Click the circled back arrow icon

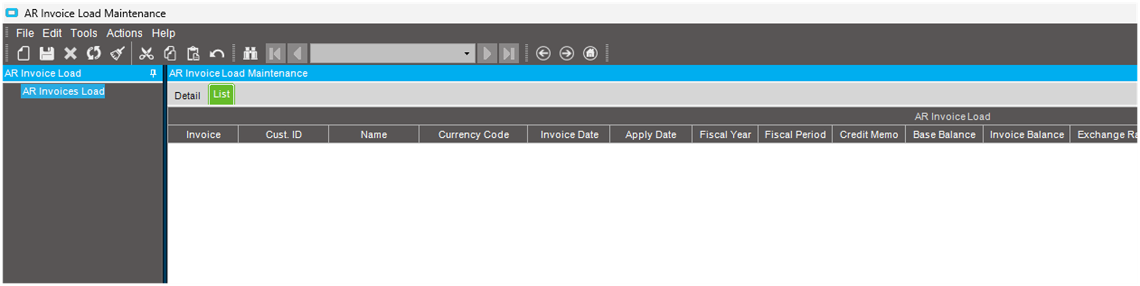coord(543,54)
